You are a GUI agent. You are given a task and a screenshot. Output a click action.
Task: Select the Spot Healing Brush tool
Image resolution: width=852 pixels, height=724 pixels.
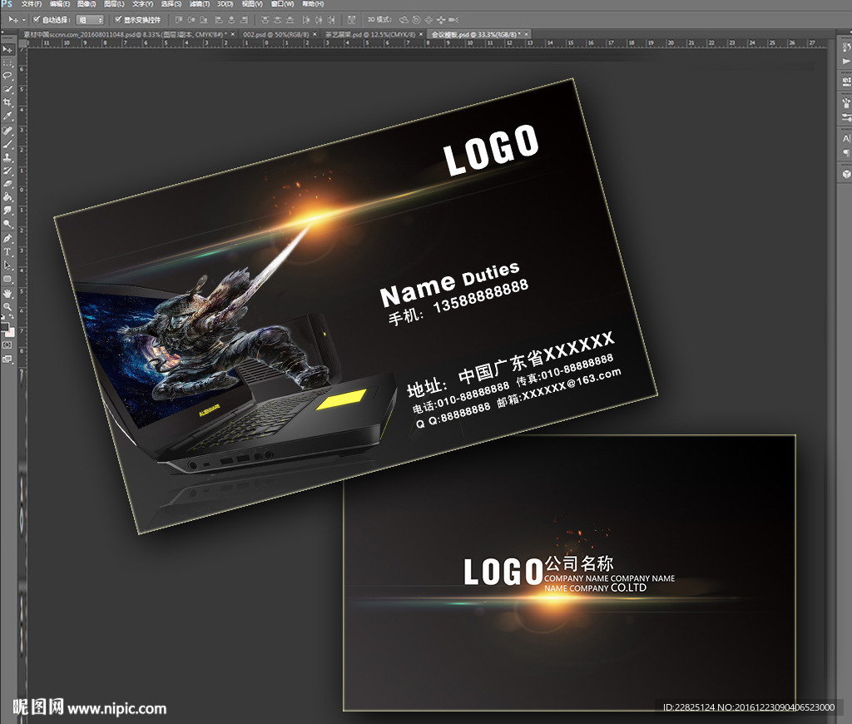[x=7, y=131]
